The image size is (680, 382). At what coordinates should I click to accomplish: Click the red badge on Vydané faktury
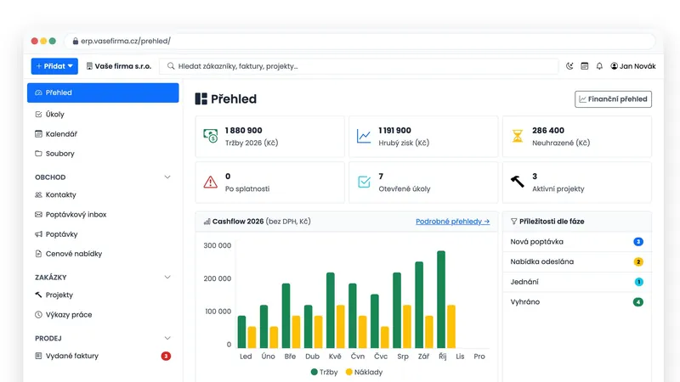[x=166, y=356]
